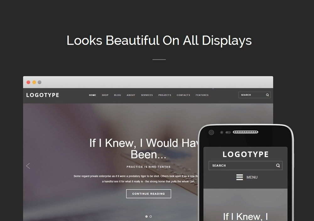Click the desktop search magnifier icon
Viewport: 314px width, 221px height.
[x=267, y=95]
